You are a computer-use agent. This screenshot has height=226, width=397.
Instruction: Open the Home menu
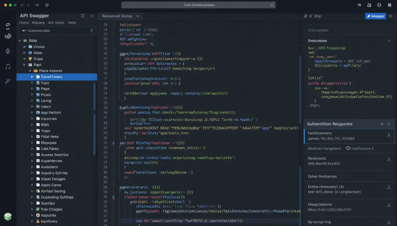pos(24,23)
